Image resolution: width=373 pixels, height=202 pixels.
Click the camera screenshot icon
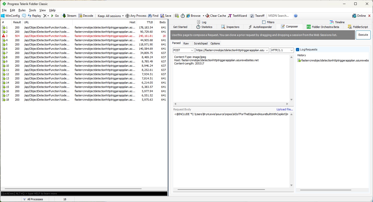tap(177, 16)
